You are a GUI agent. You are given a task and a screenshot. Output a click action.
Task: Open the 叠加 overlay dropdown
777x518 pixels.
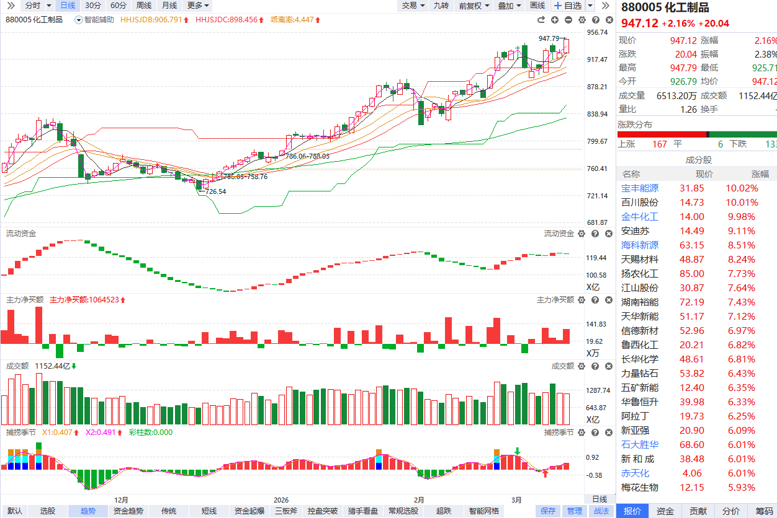click(x=510, y=6)
